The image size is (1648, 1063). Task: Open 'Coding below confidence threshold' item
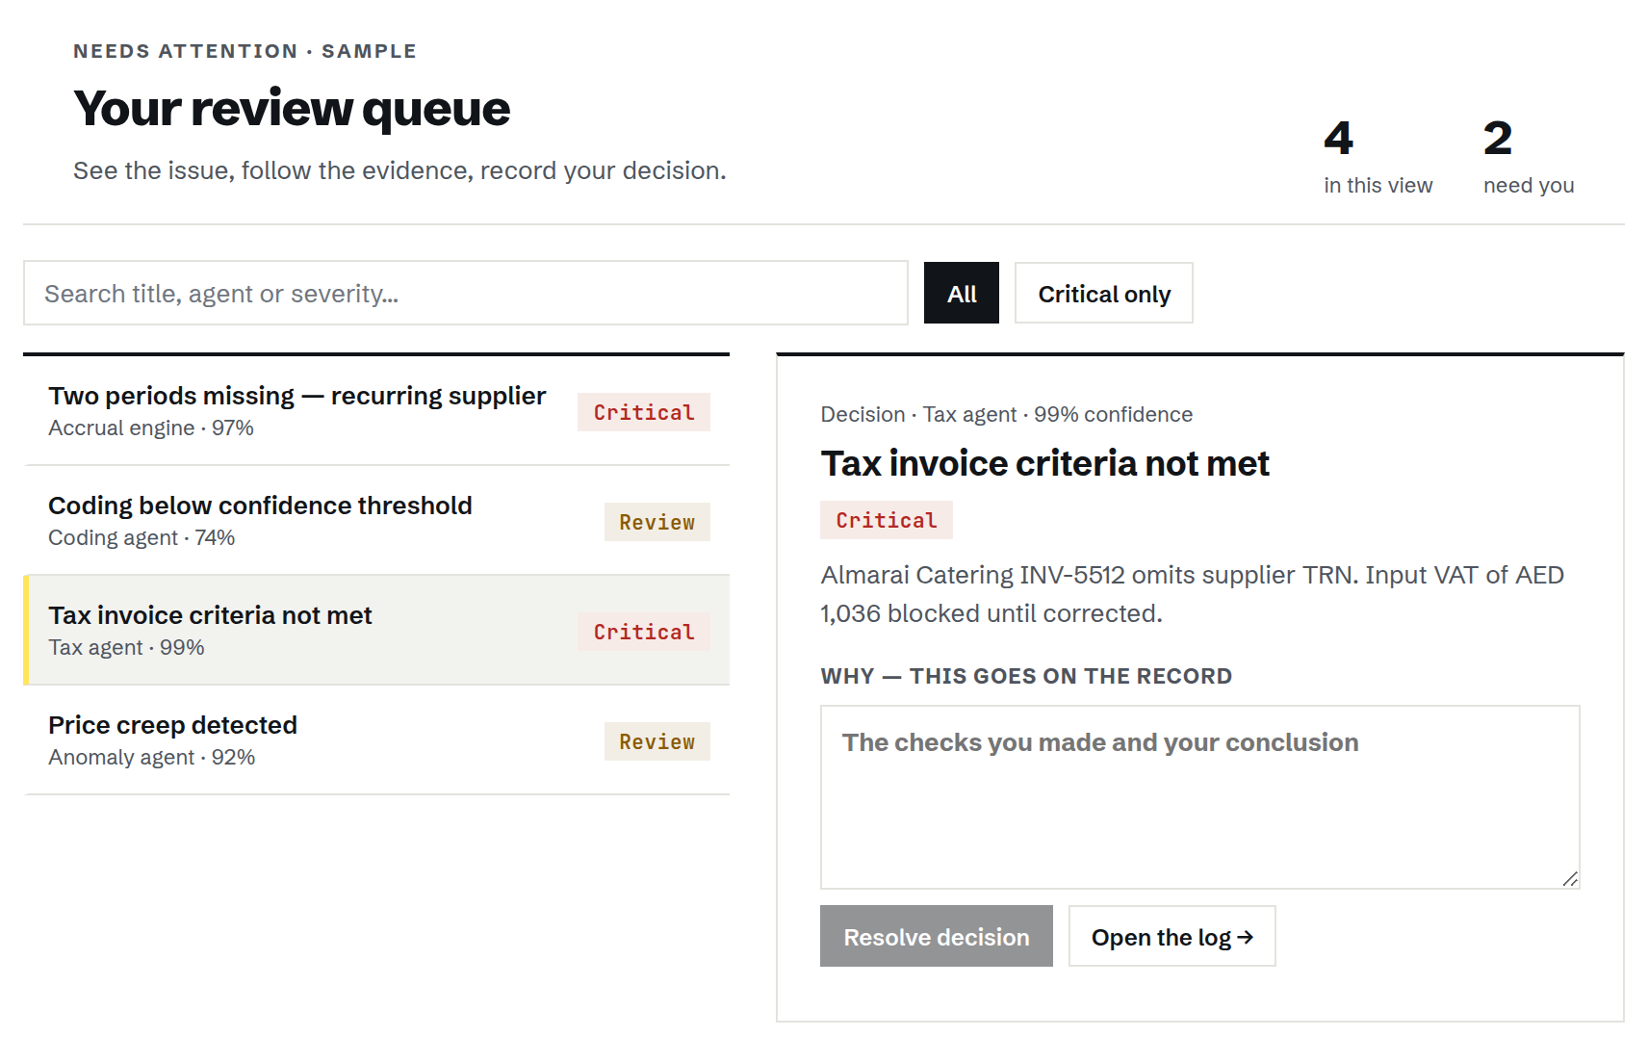[376, 521]
